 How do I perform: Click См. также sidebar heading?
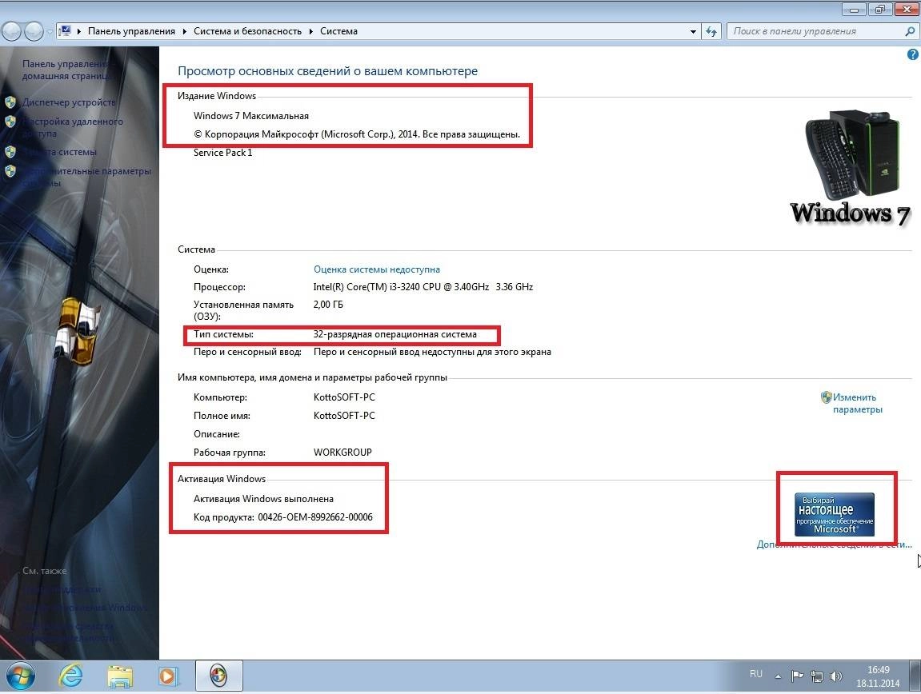tap(45, 571)
